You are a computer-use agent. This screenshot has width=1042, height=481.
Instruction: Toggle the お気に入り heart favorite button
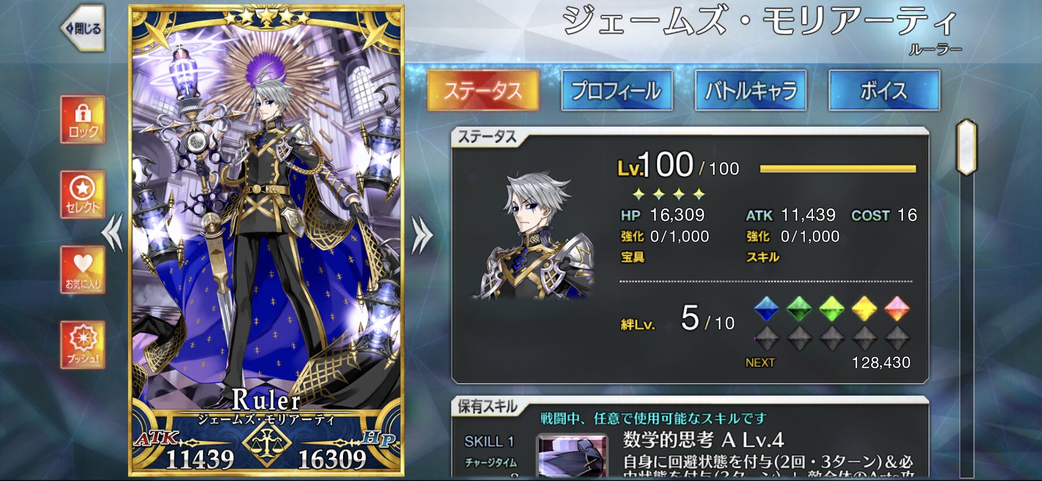(83, 270)
